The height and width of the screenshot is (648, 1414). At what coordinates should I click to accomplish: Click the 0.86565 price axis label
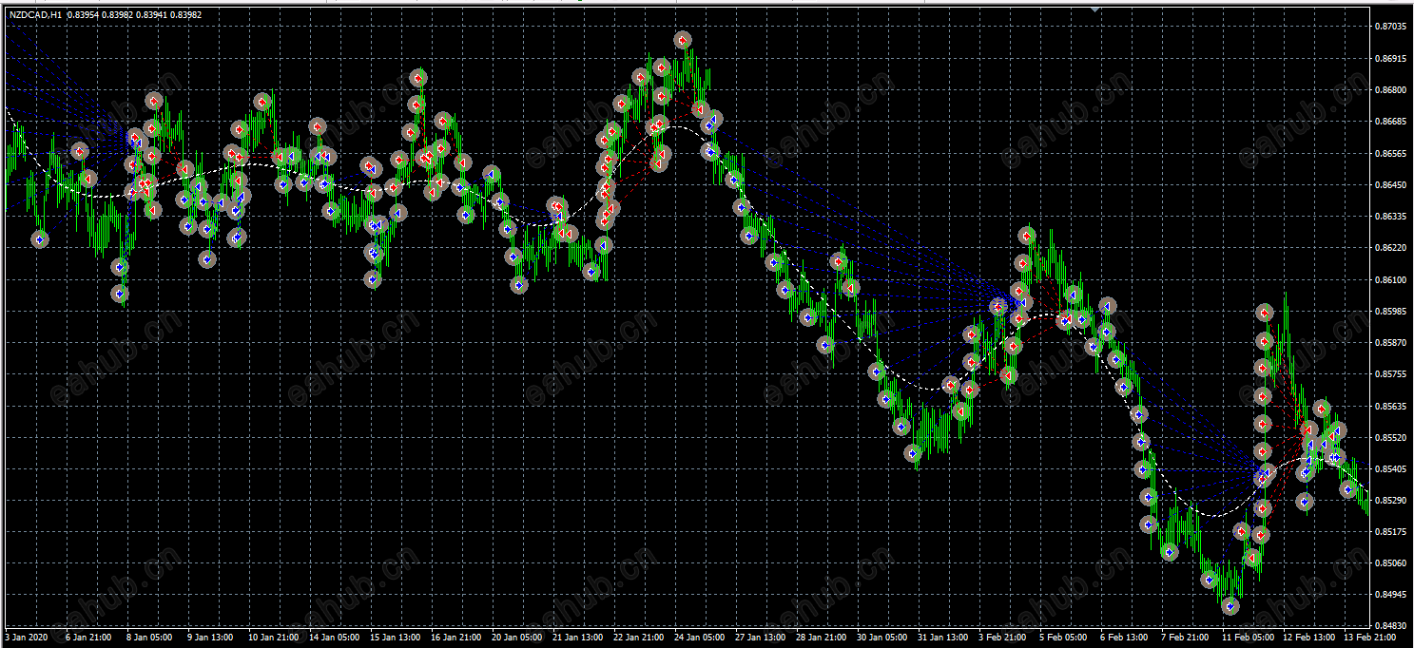point(1392,153)
